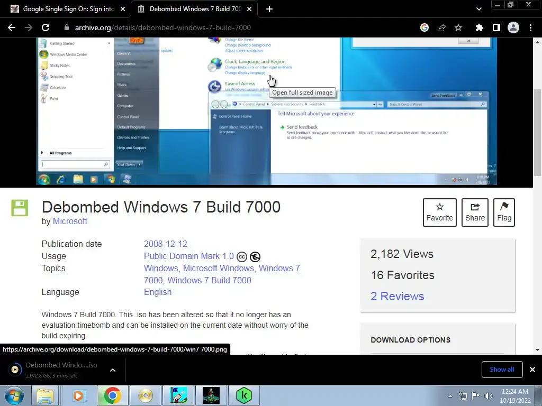This screenshot has height=406, width=542.
Task: Click the Share button on the item
Action: tap(475, 213)
